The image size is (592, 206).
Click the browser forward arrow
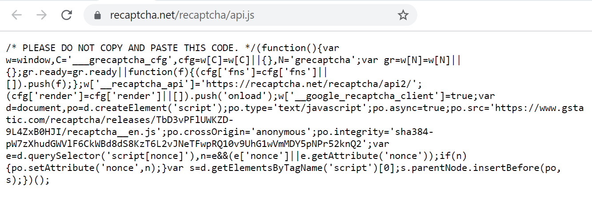click(x=42, y=15)
